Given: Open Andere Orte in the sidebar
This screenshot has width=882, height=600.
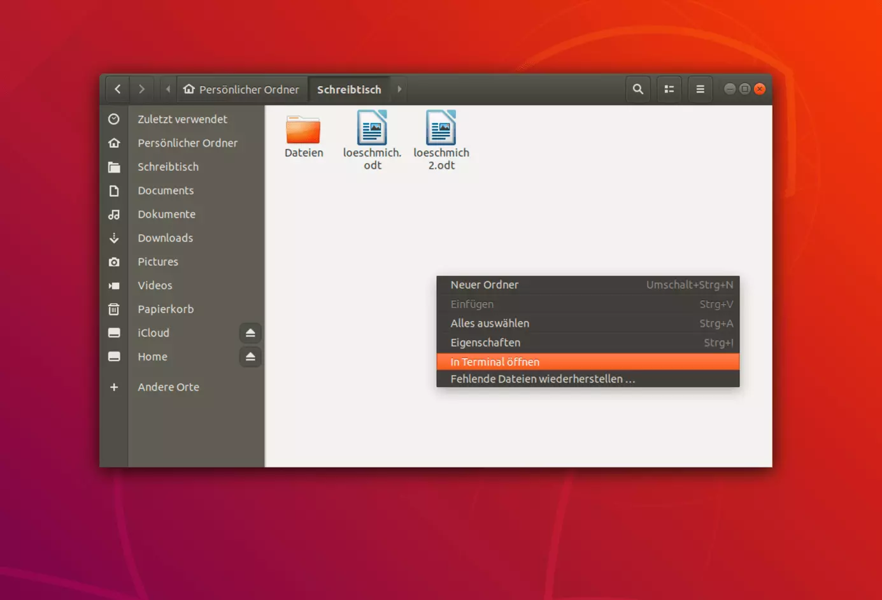Looking at the screenshot, I should pyautogui.click(x=168, y=387).
